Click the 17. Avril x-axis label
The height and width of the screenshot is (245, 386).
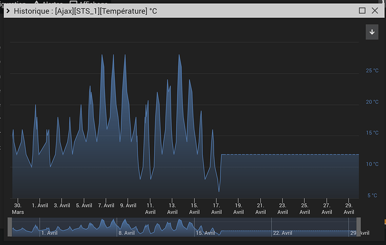point(216,208)
